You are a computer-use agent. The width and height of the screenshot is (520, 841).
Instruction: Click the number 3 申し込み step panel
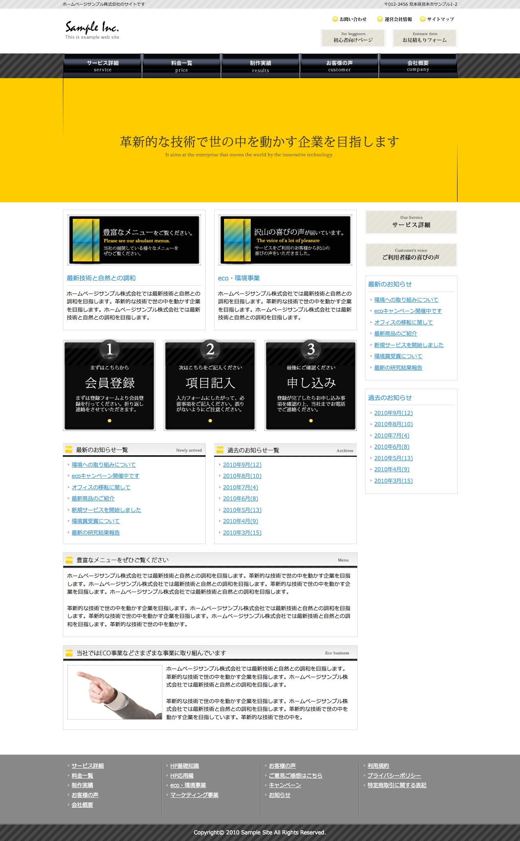point(311,385)
